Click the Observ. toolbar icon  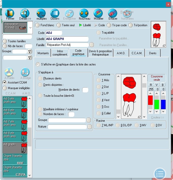(55, 13)
